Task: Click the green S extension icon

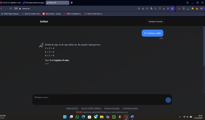Action: point(184,9)
